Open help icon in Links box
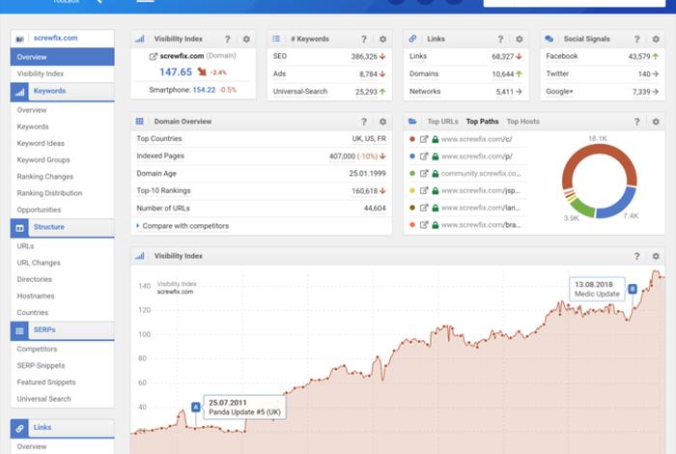The image size is (676, 454). click(x=500, y=40)
